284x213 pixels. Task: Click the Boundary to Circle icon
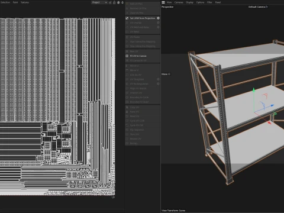pos(127,98)
